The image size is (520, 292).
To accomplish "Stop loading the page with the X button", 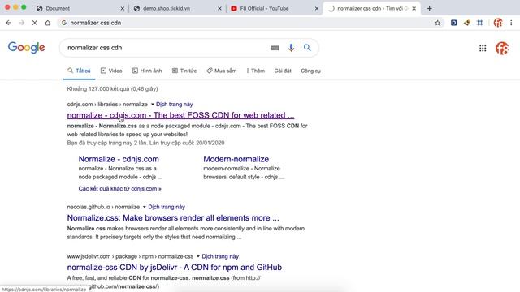I will [35, 23].
